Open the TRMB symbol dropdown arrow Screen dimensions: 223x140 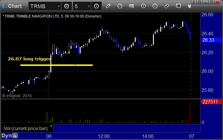click(59, 6)
